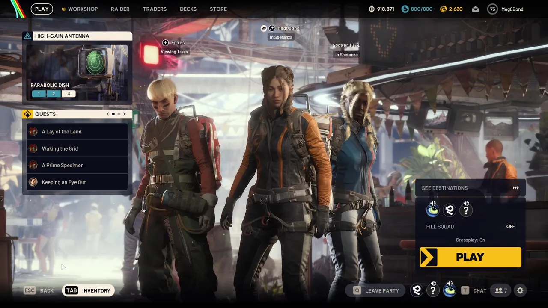Open the settings gear
Screen dimensions: 548x308
pos(520,290)
